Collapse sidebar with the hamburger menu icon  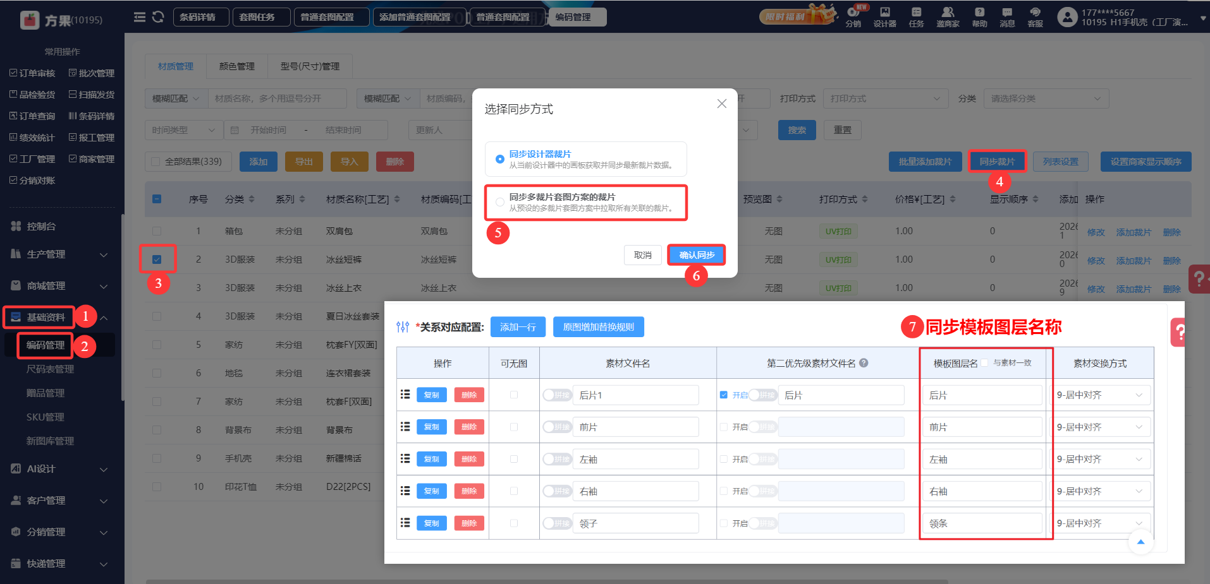[140, 17]
